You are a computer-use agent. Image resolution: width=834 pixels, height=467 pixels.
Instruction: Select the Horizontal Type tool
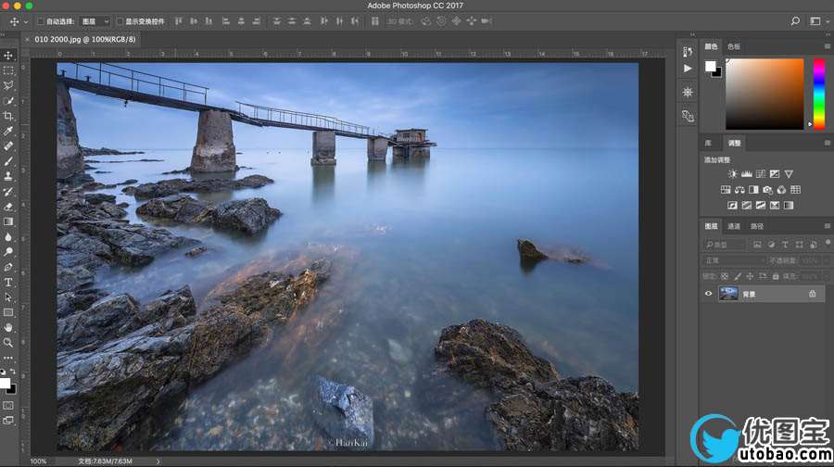click(8, 283)
